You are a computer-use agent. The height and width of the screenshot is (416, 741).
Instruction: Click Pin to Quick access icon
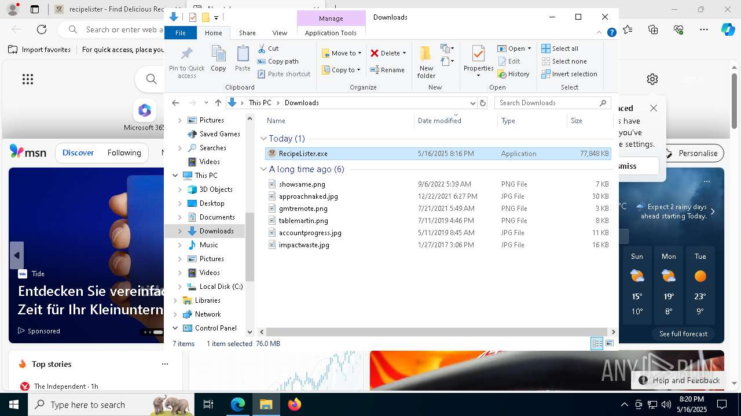coord(186,62)
